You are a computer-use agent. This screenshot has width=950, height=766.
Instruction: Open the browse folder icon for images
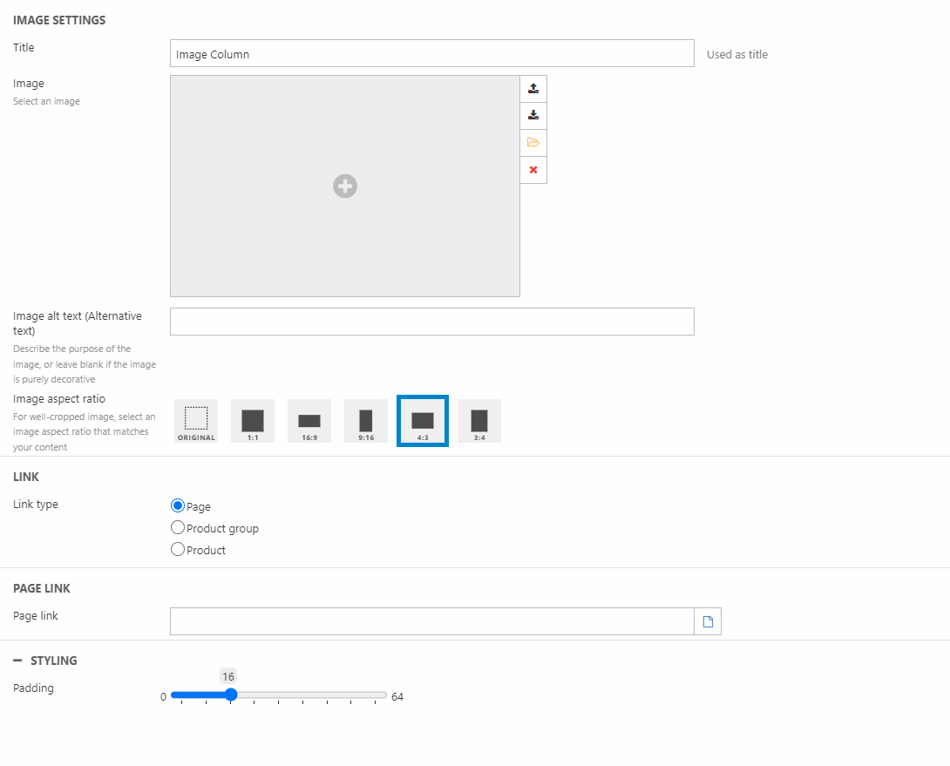pyautogui.click(x=533, y=143)
